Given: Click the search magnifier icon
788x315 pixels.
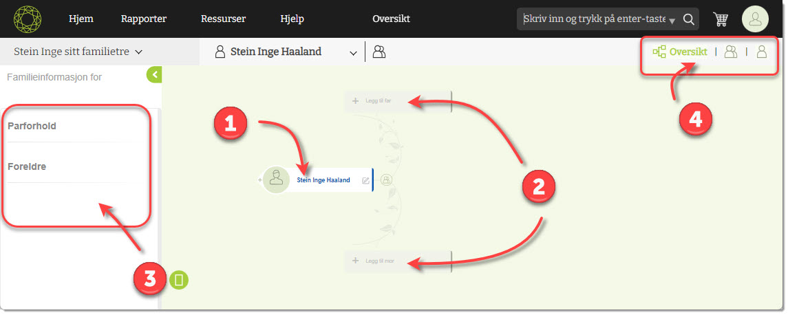Looking at the screenshot, I should click(688, 19).
